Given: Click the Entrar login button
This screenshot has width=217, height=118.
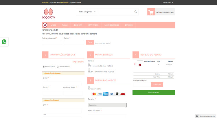Looking at the screenshot, I should tap(90, 42).
